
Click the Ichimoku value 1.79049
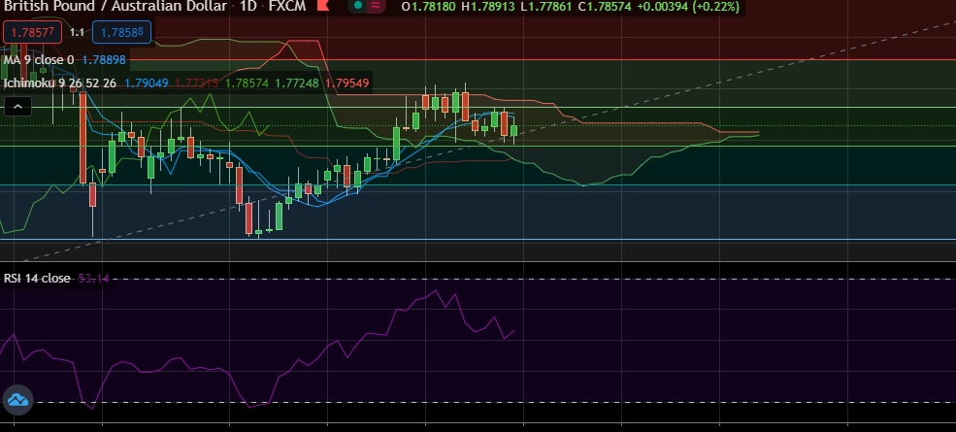(x=147, y=83)
